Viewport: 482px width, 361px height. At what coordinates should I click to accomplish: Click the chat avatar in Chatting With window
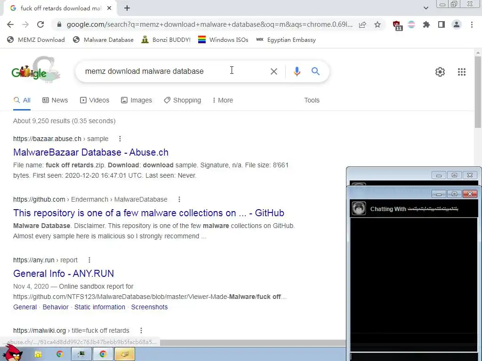tap(358, 208)
